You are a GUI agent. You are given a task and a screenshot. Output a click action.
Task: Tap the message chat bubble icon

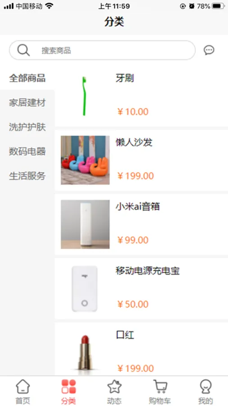209,50
